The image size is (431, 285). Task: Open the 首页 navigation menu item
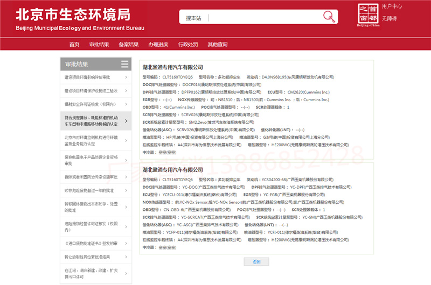coord(74,44)
